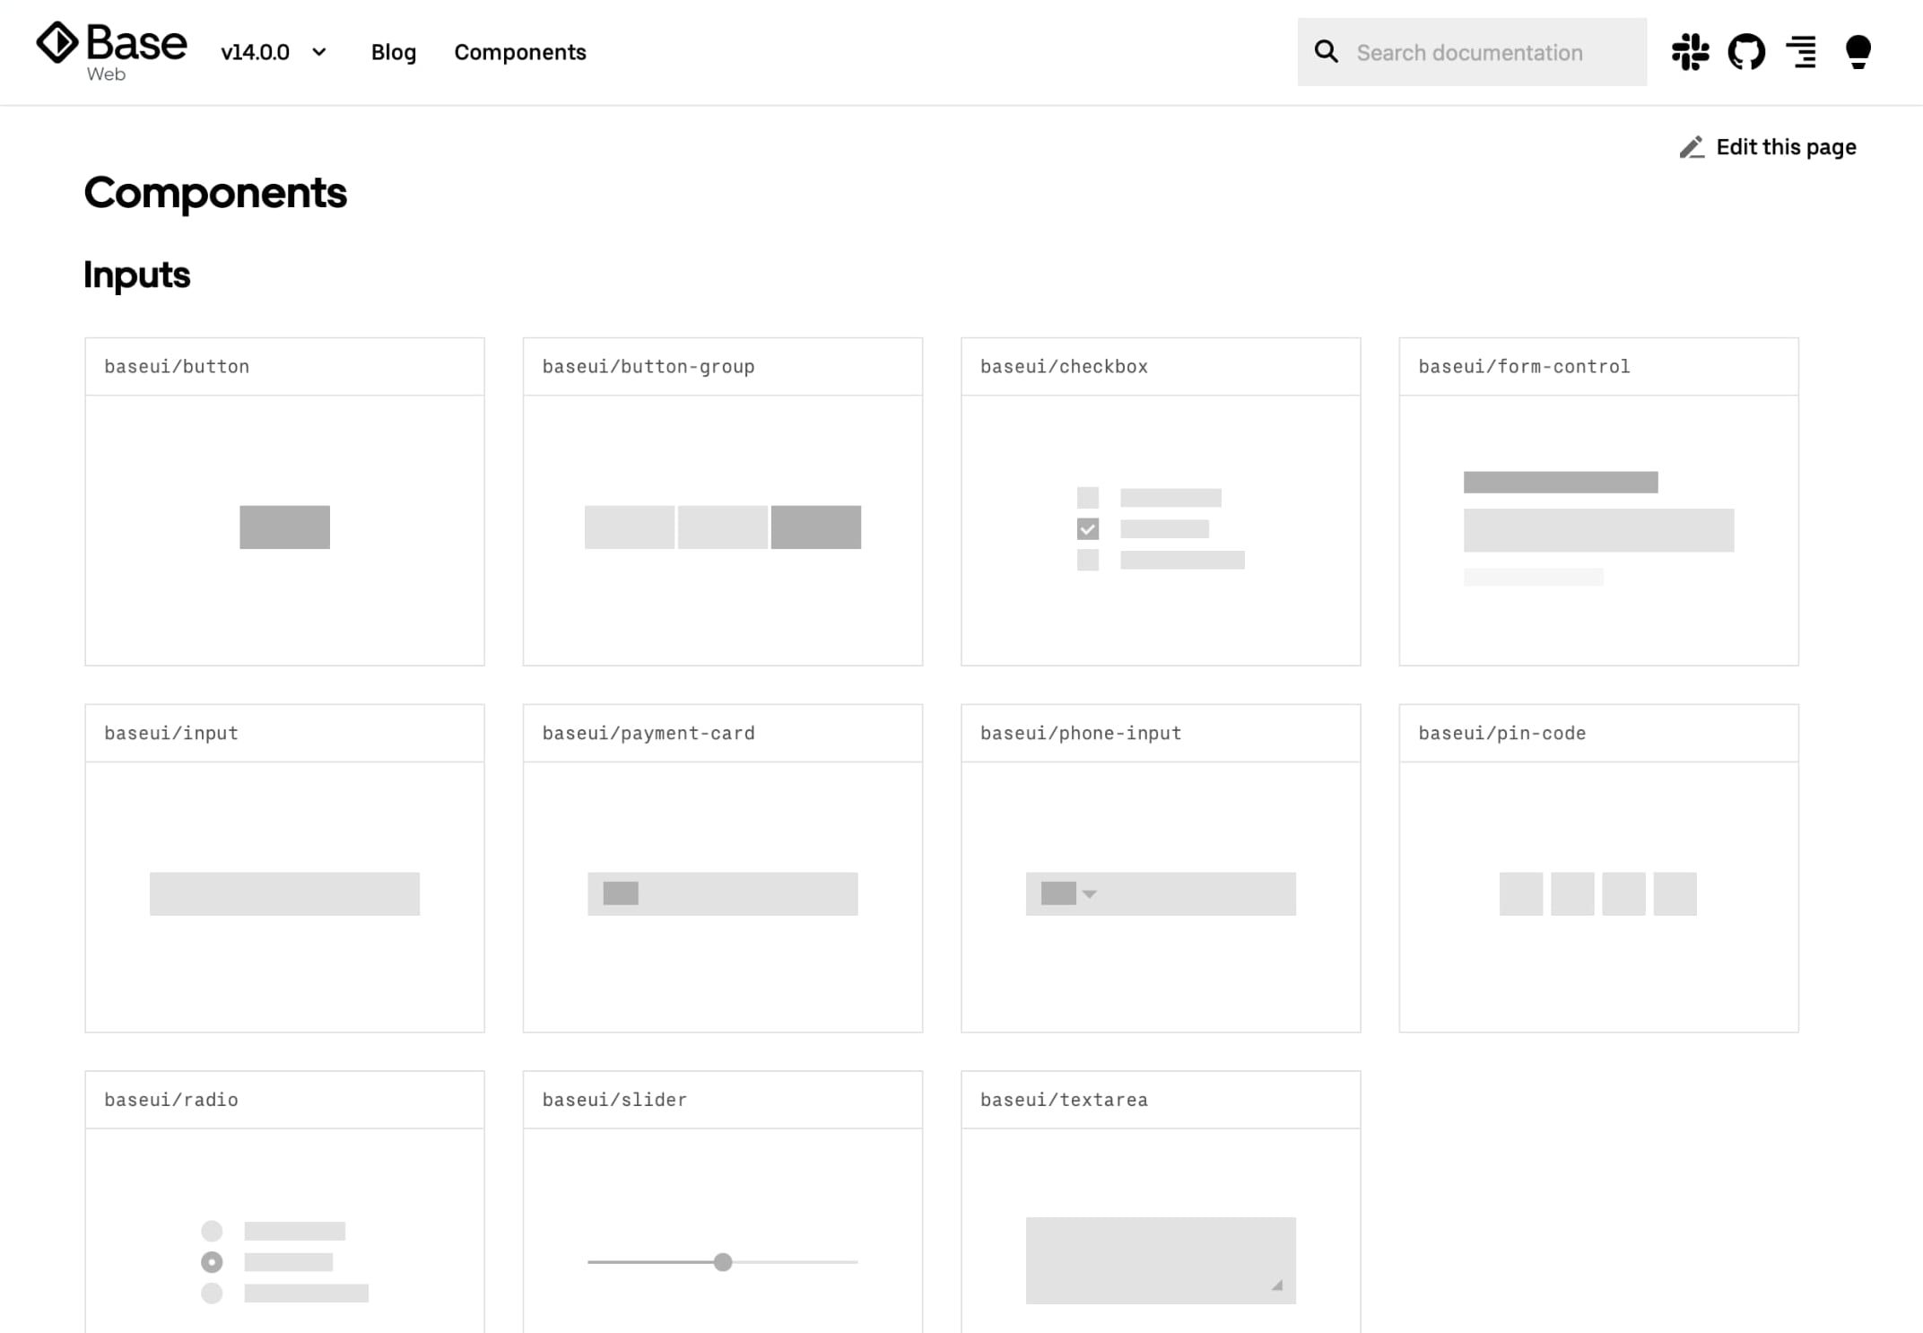Click the slider handle in slider card
The height and width of the screenshot is (1333, 1923).
pos(723,1262)
